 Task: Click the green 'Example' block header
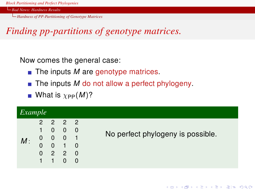[x=128, y=113]
